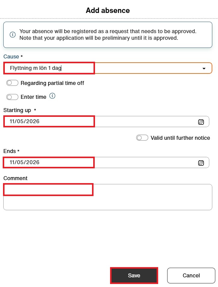The height and width of the screenshot is (287, 218).
Task: Open the calendar picker for Ends date
Action: click(x=201, y=163)
